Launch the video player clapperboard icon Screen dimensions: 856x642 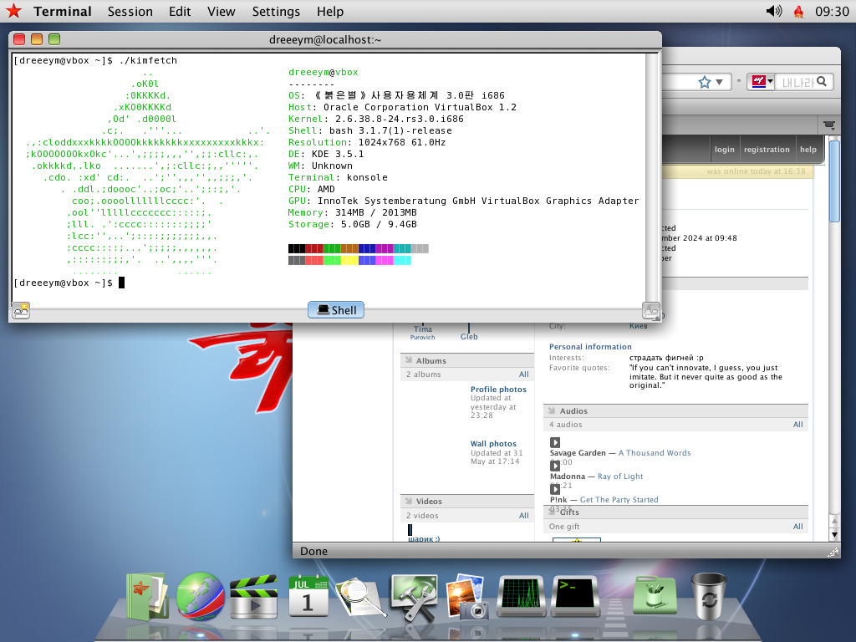253,596
